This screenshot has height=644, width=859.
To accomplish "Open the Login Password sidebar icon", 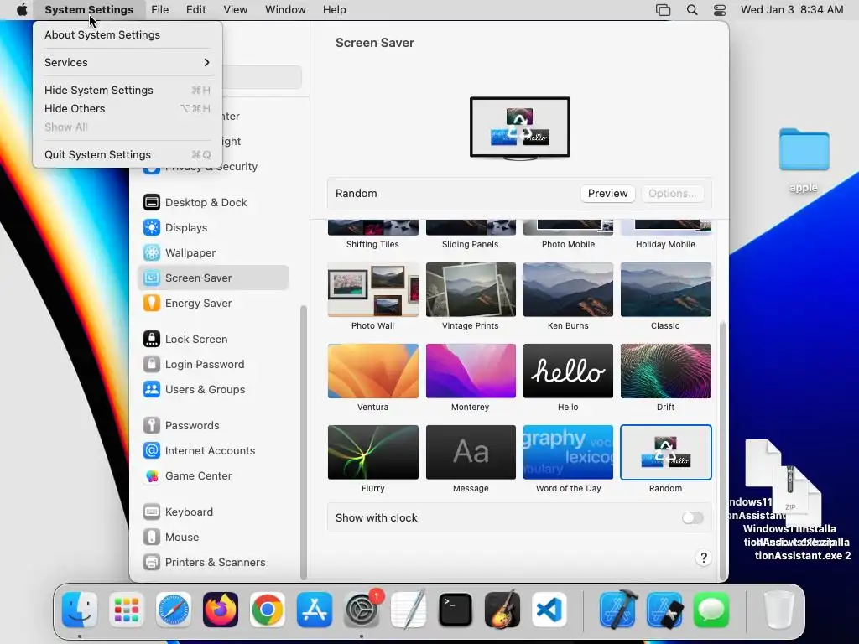I will pyautogui.click(x=151, y=364).
